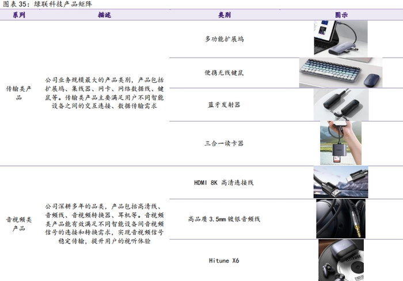
Task: Click the description starting '公司深耕多年的品类'
Action: pyautogui.click(x=104, y=223)
